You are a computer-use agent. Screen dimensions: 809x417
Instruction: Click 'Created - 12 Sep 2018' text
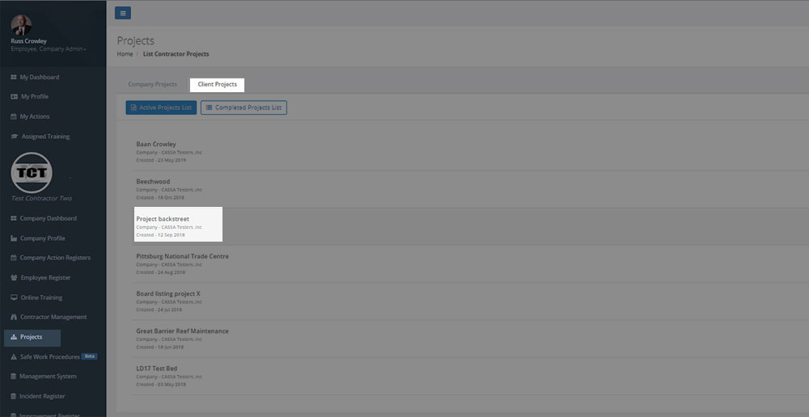160,235
